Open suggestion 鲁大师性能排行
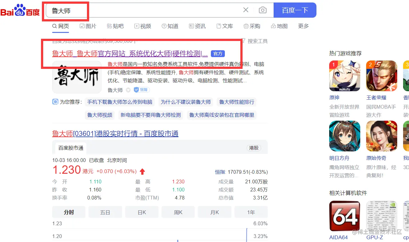The height and width of the screenshot is (242, 409). click(237, 102)
